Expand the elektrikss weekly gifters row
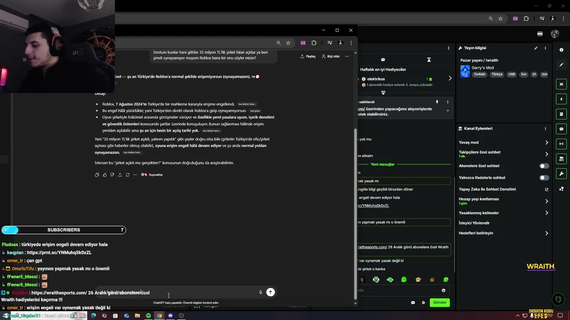 (450, 79)
